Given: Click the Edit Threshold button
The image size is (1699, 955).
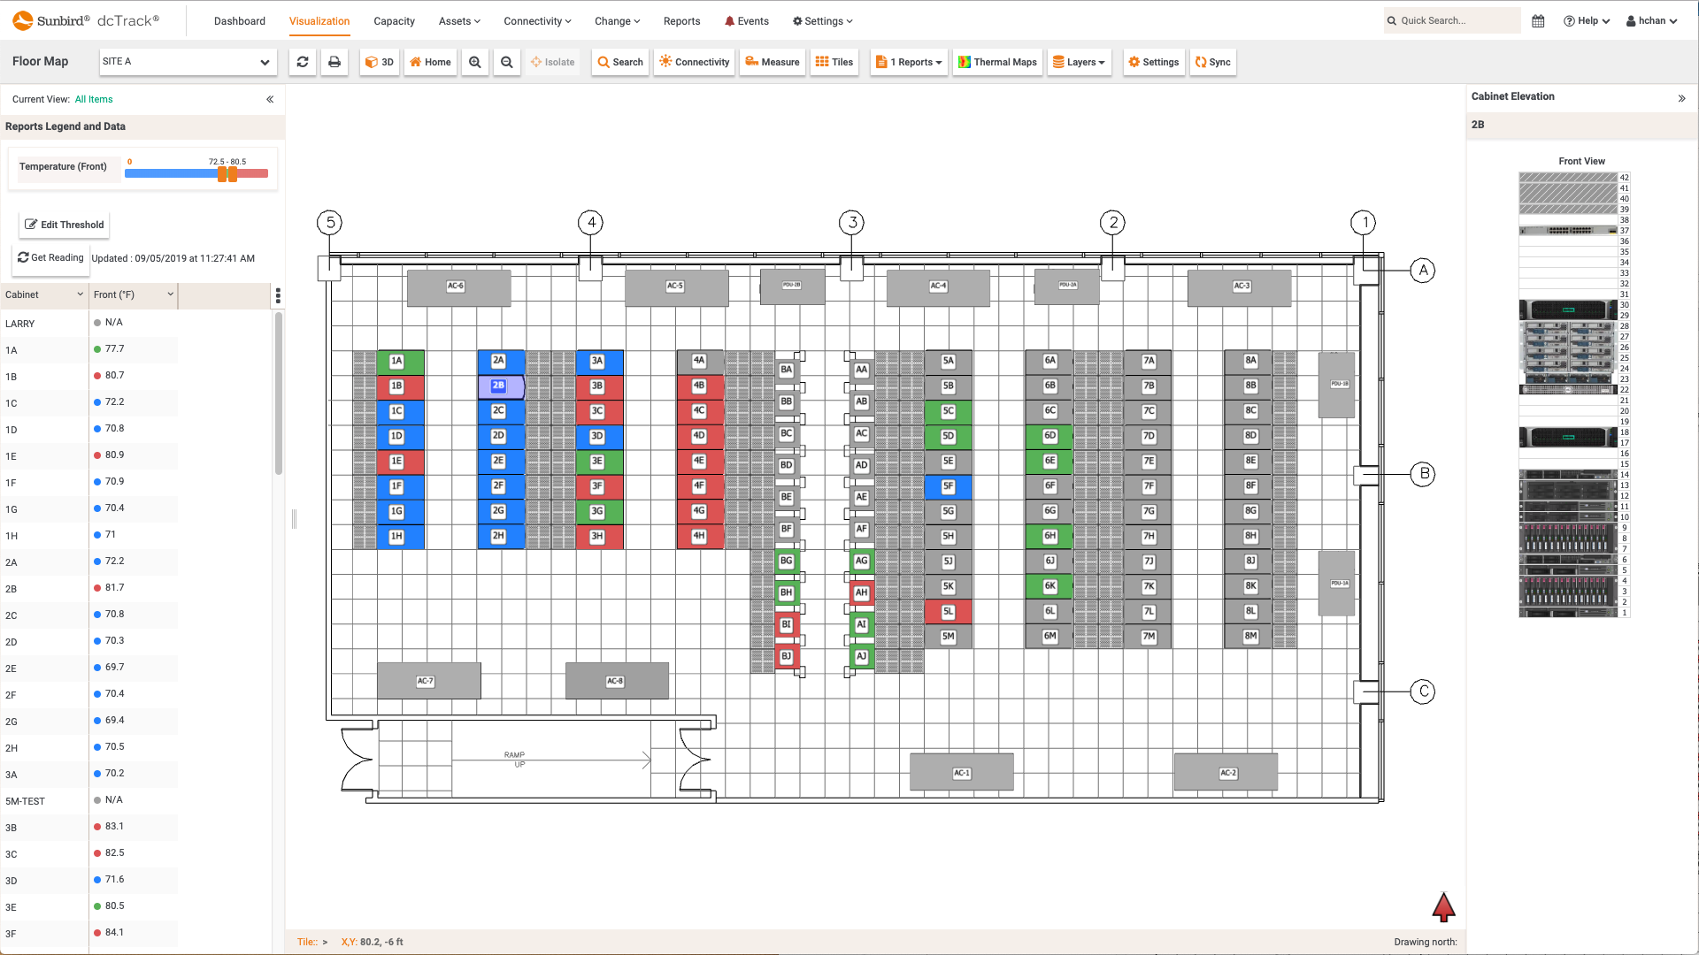Looking at the screenshot, I should tap(65, 225).
